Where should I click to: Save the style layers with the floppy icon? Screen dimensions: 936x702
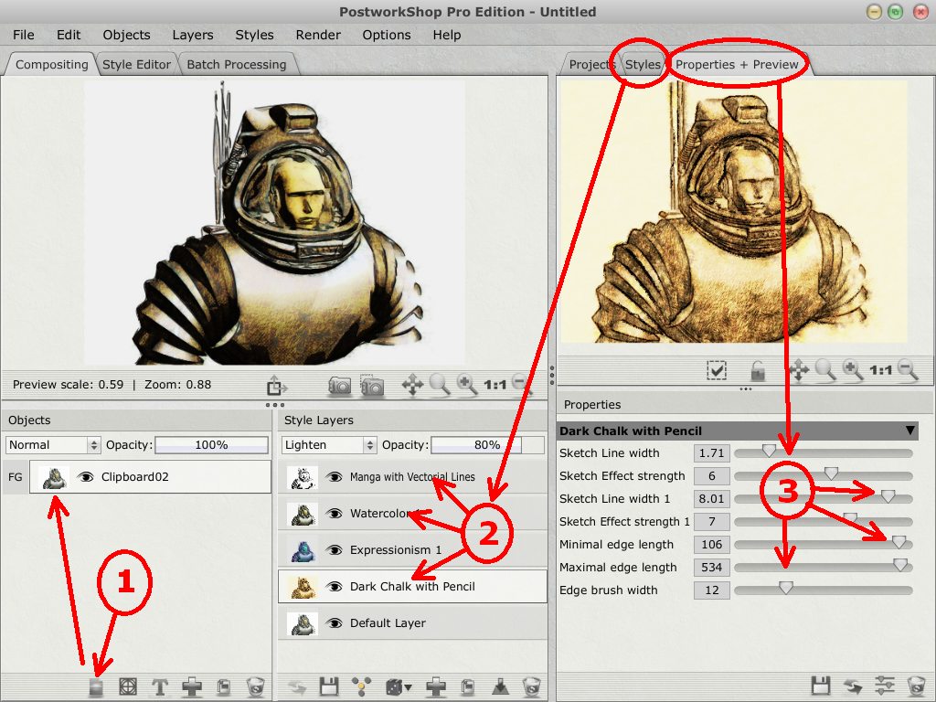pos(329,686)
